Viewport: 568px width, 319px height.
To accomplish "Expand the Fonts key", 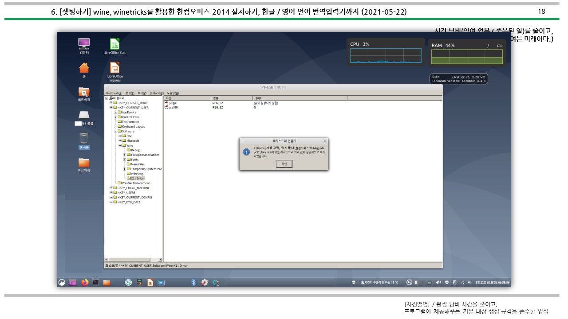I will click(x=124, y=159).
